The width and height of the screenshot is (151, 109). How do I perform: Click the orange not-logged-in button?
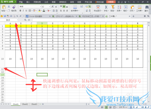[x=111, y=2]
